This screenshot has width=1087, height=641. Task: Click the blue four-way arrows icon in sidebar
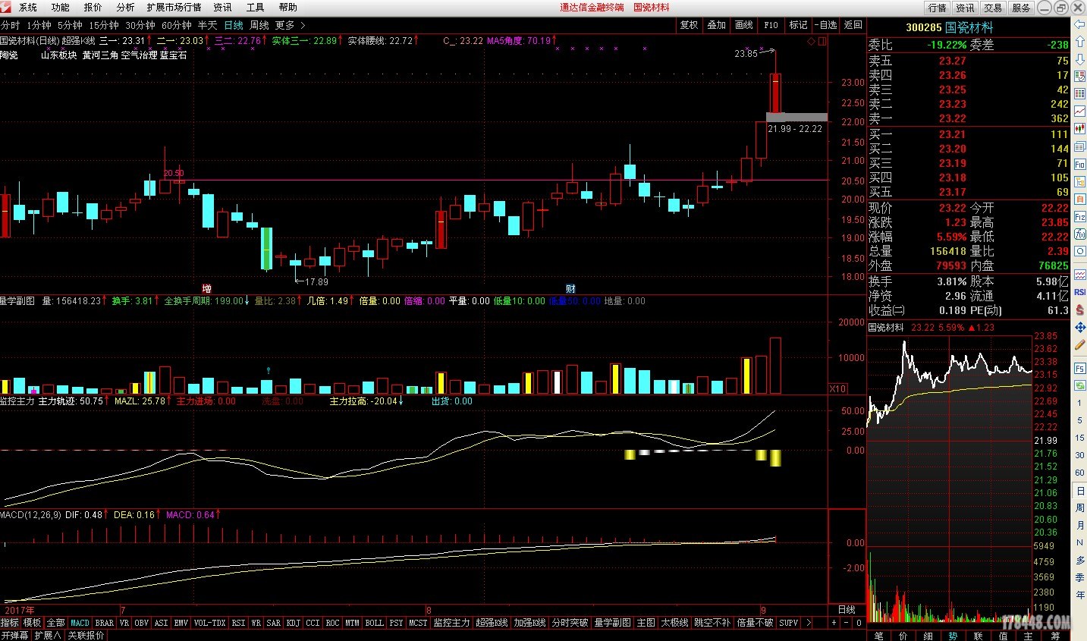1079,327
